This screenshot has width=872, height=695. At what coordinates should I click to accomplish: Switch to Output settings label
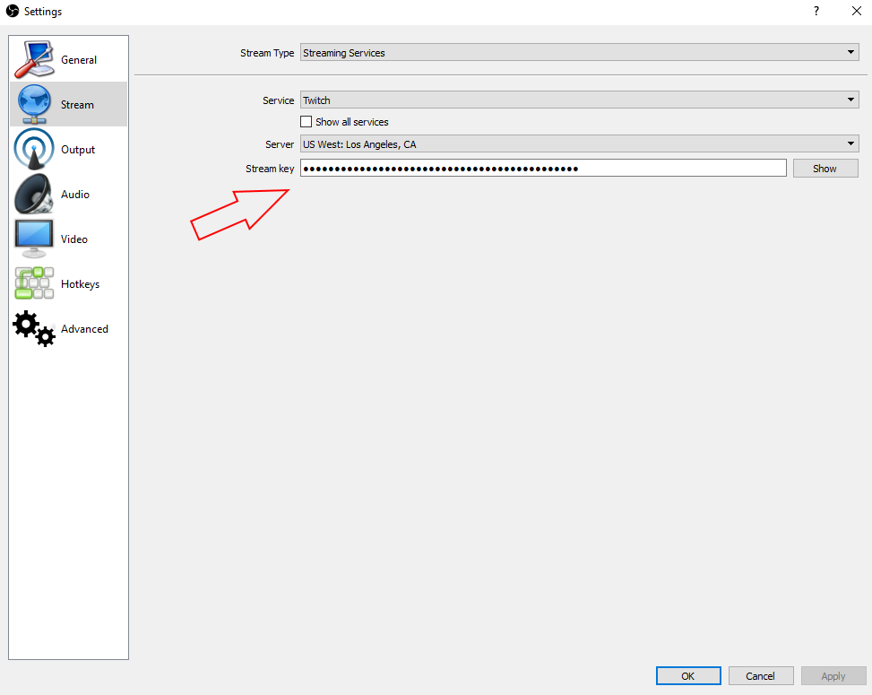[x=78, y=150]
